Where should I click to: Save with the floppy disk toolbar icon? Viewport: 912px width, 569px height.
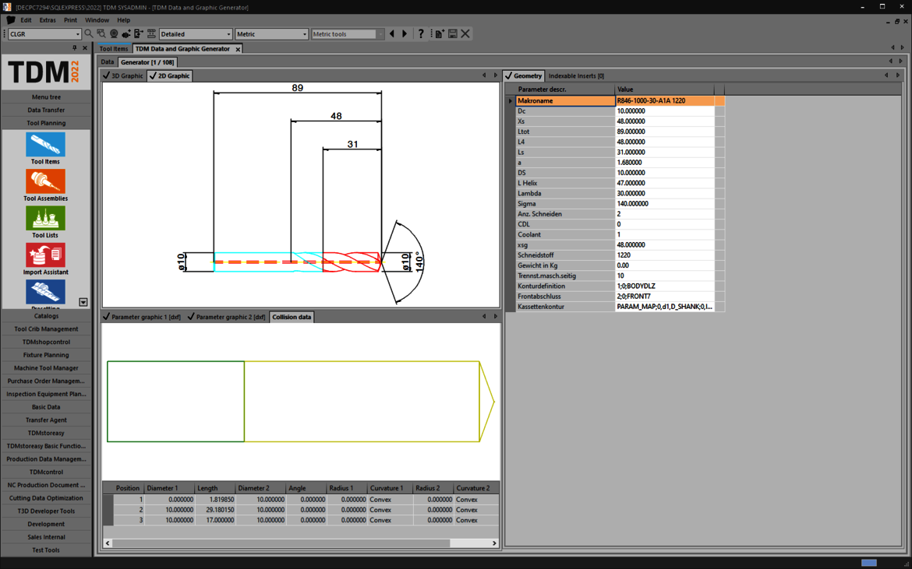coord(453,33)
